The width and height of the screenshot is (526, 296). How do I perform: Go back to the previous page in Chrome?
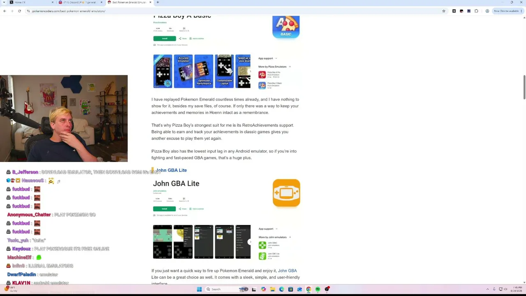5,11
